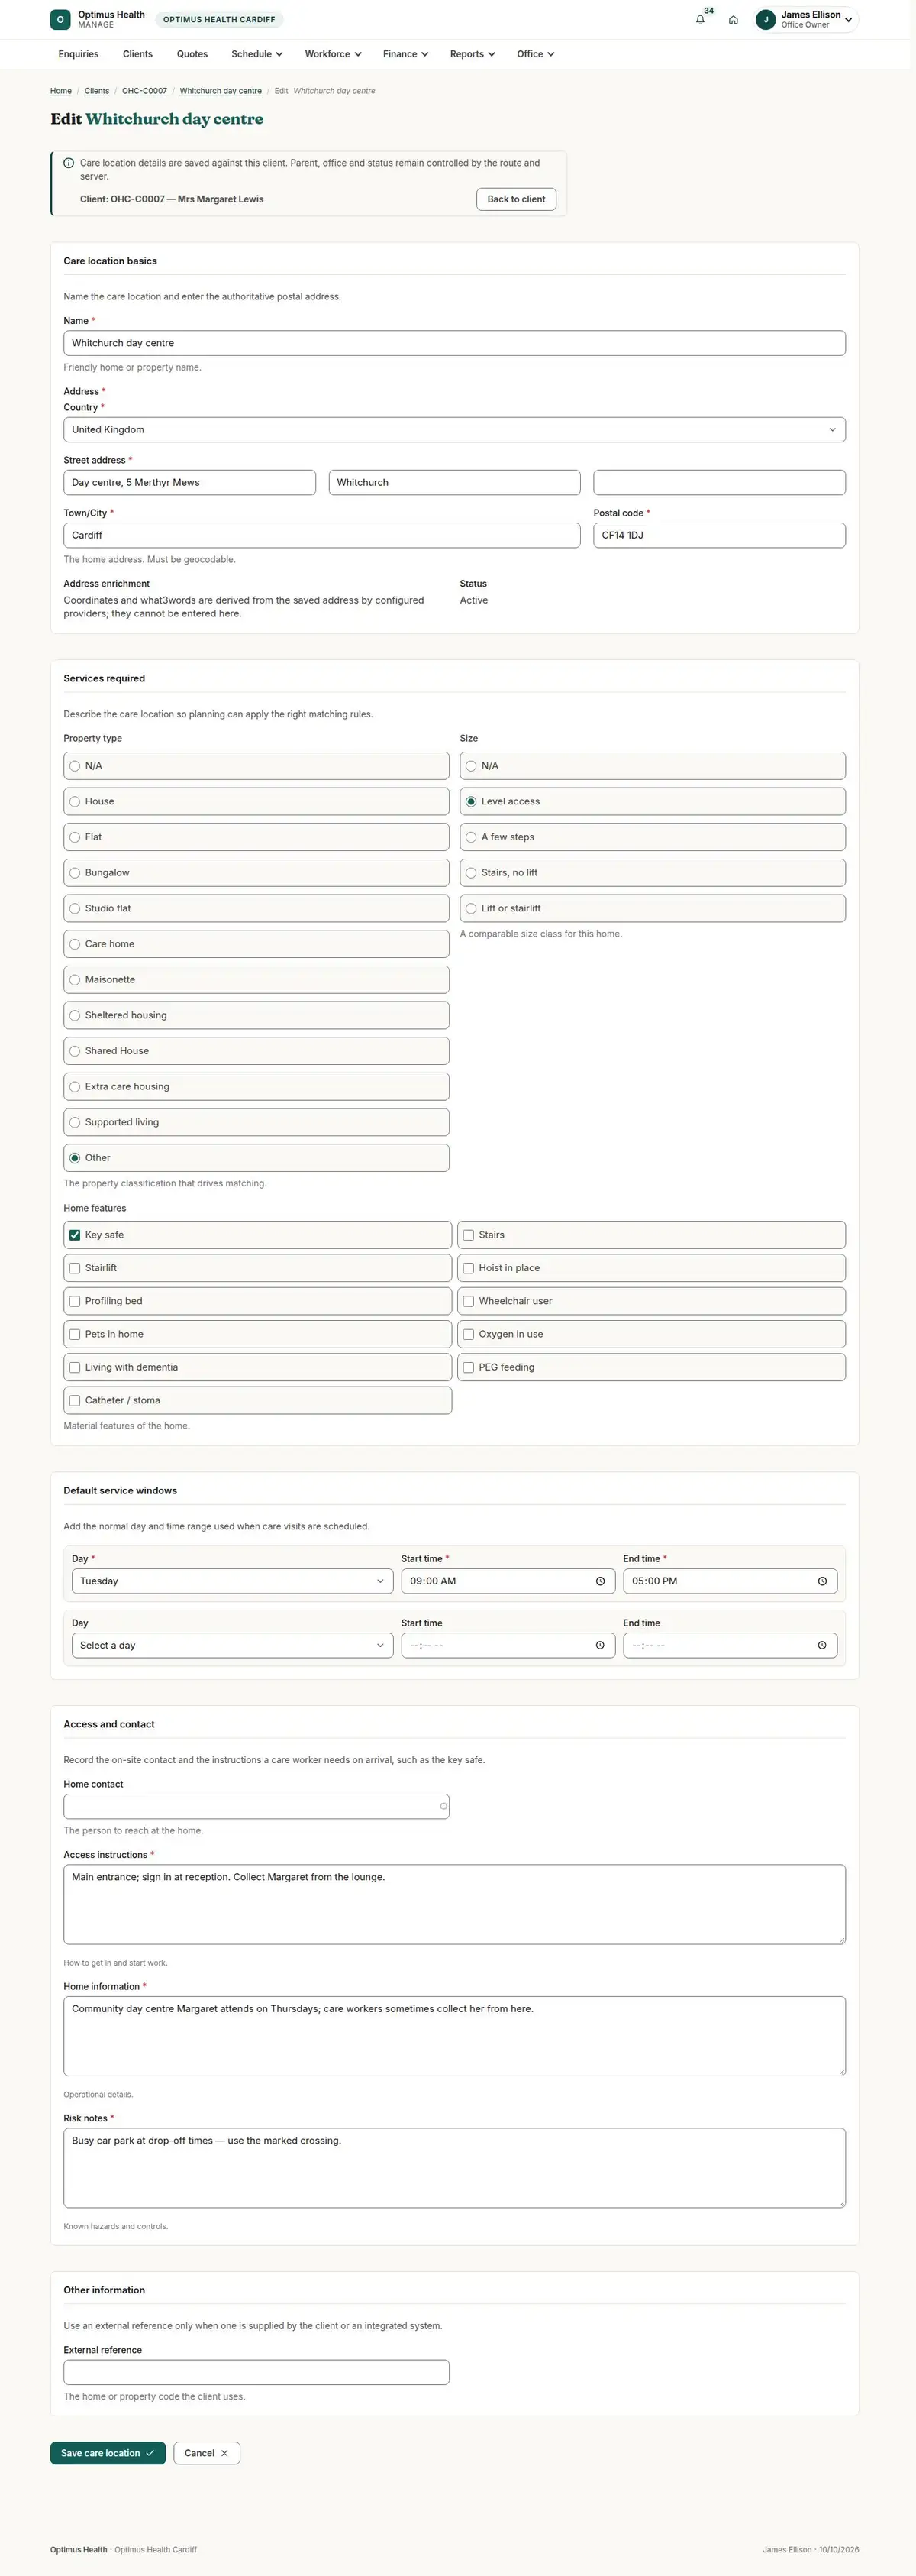Viewport: 916px width, 2576px height.
Task: Open the Tuesday row start time clock picker
Action: [600, 1581]
